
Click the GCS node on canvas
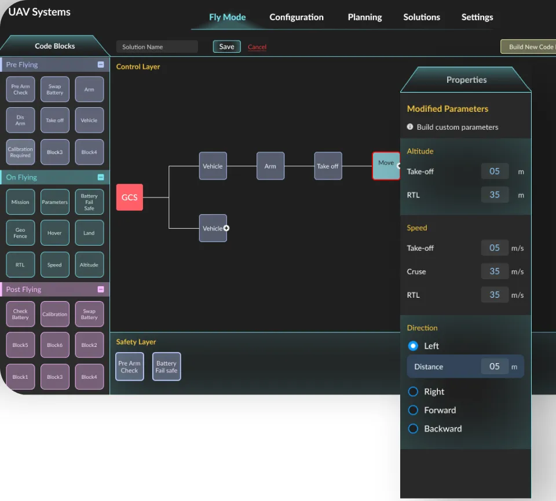point(129,197)
